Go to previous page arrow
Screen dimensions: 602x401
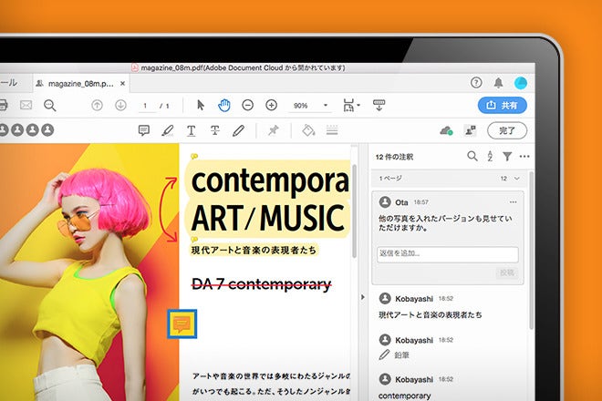click(x=97, y=105)
